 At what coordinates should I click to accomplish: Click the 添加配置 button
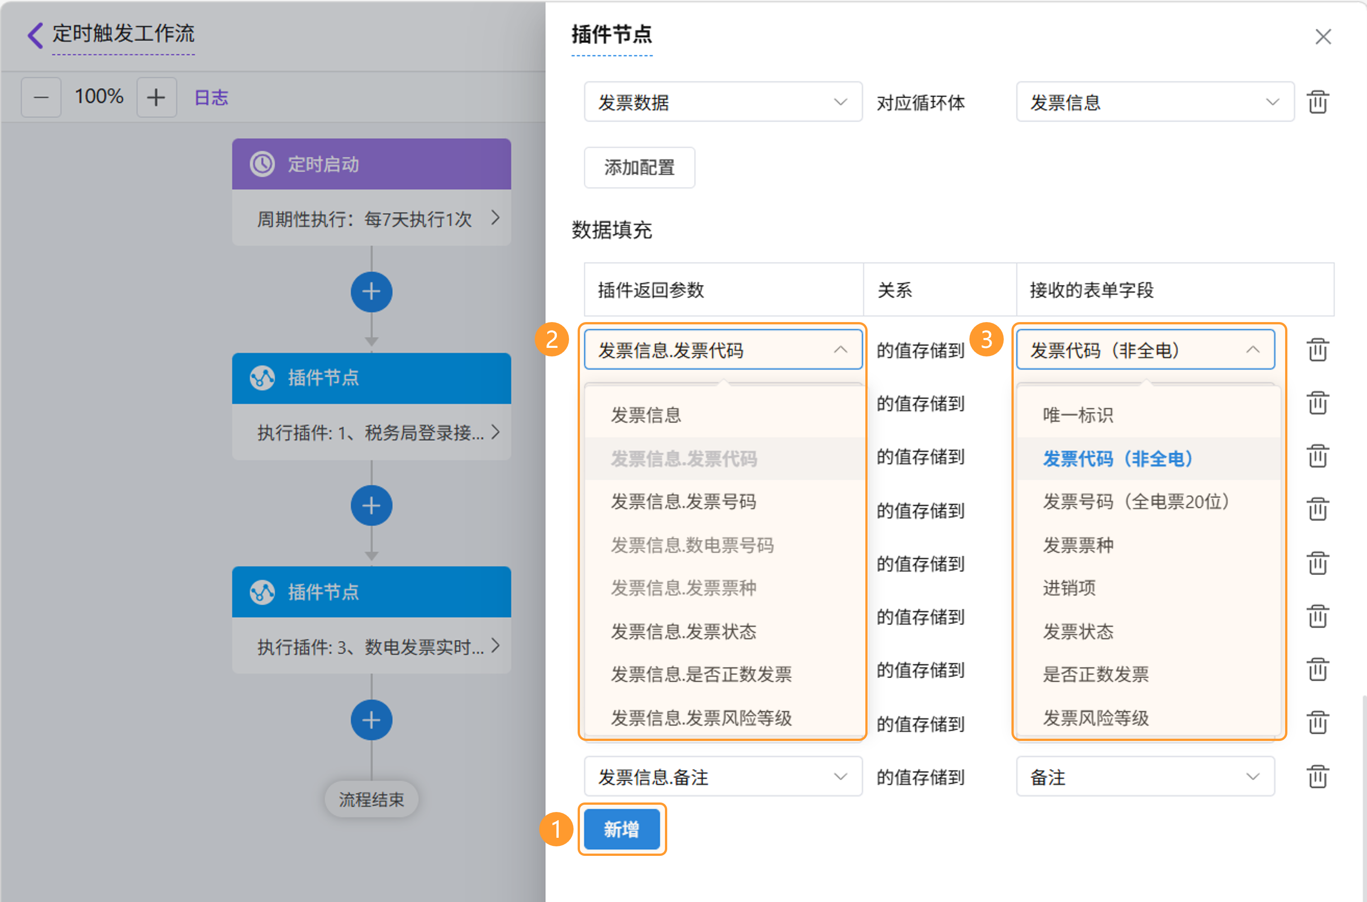(639, 167)
